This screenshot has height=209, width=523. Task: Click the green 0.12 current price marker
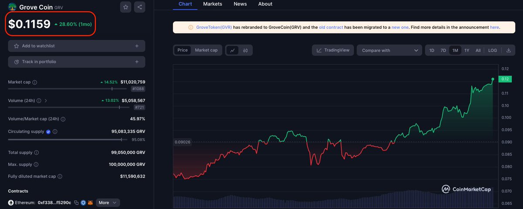[506, 79]
